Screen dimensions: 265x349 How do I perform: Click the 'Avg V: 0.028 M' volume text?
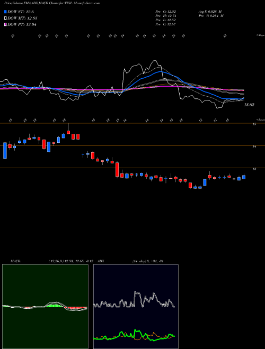[210, 12]
